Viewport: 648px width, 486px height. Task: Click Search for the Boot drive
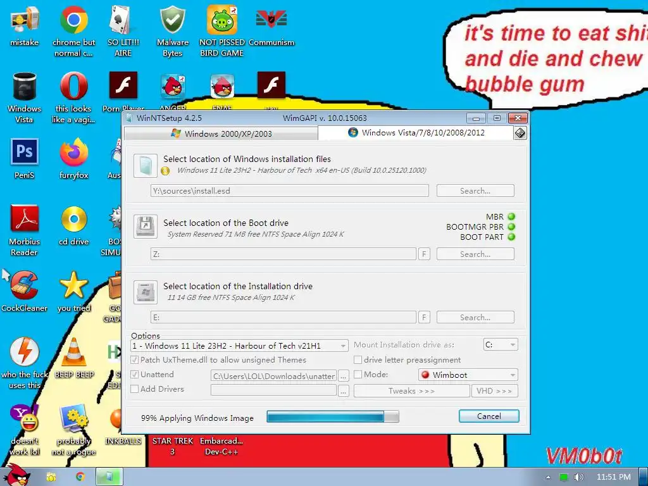475,254
